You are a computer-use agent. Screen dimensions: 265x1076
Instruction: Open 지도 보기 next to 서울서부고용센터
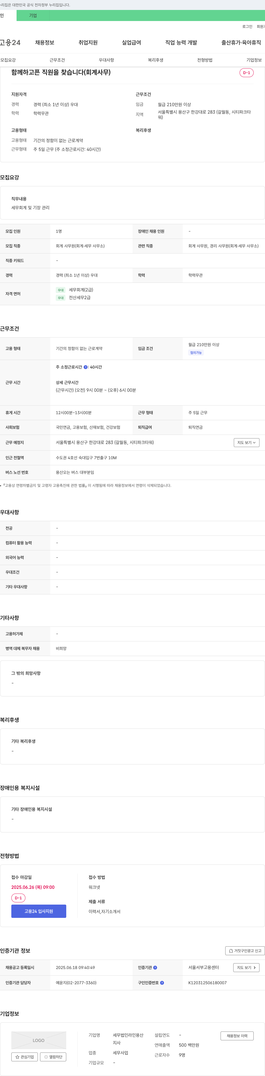(x=246, y=967)
